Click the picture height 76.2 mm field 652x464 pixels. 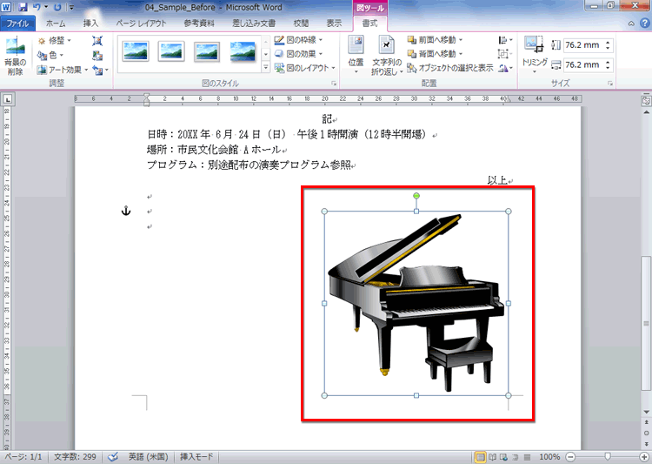[583, 45]
